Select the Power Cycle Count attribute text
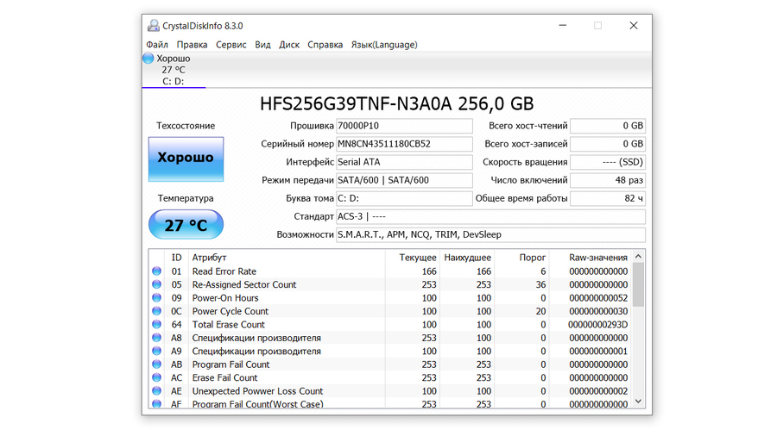The width and height of the screenshot is (777, 436). (230, 311)
